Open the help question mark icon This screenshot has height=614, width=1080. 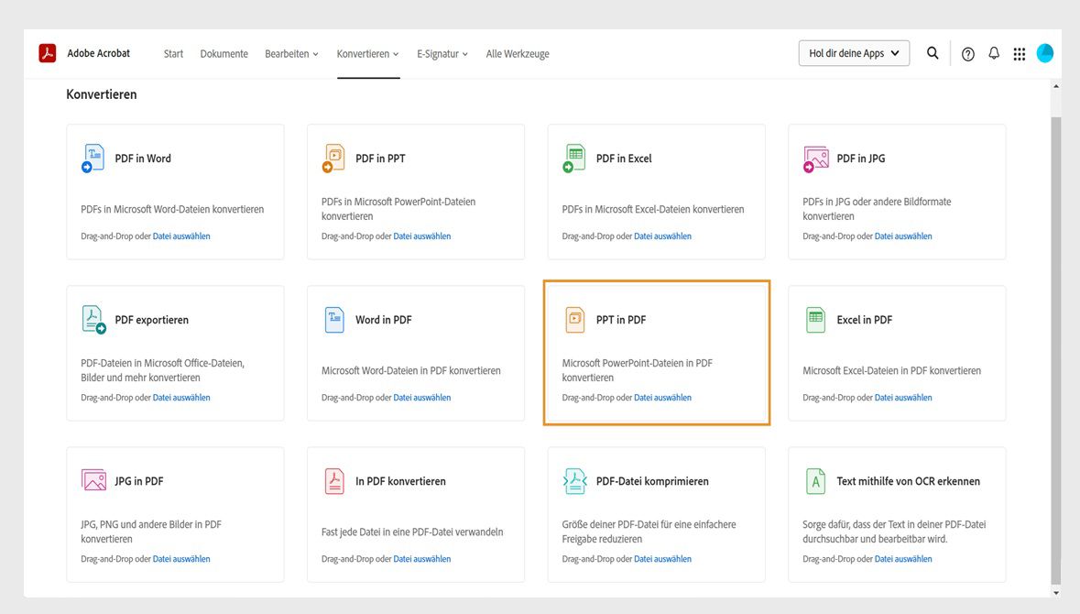(x=968, y=54)
